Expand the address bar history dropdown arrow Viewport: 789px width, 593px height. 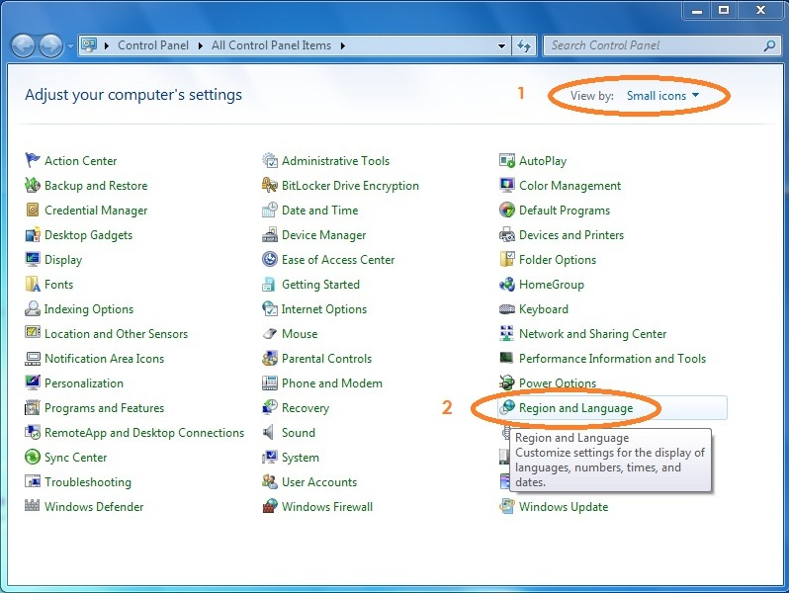click(501, 45)
